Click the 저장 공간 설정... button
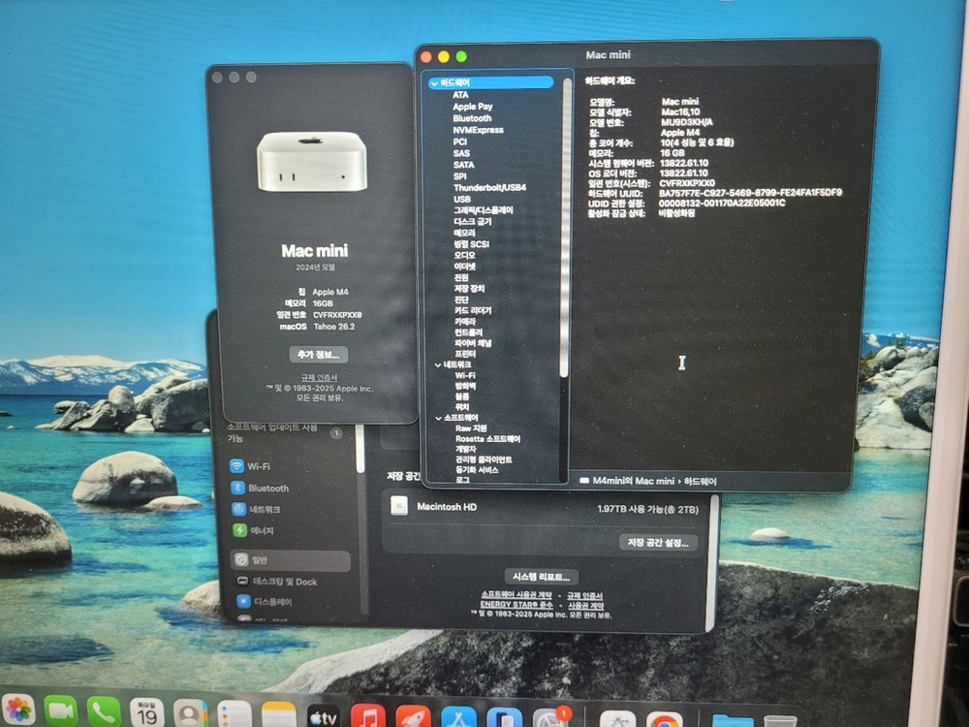Image resolution: width=969 pixels, height=727 pixels. [658, 542]
